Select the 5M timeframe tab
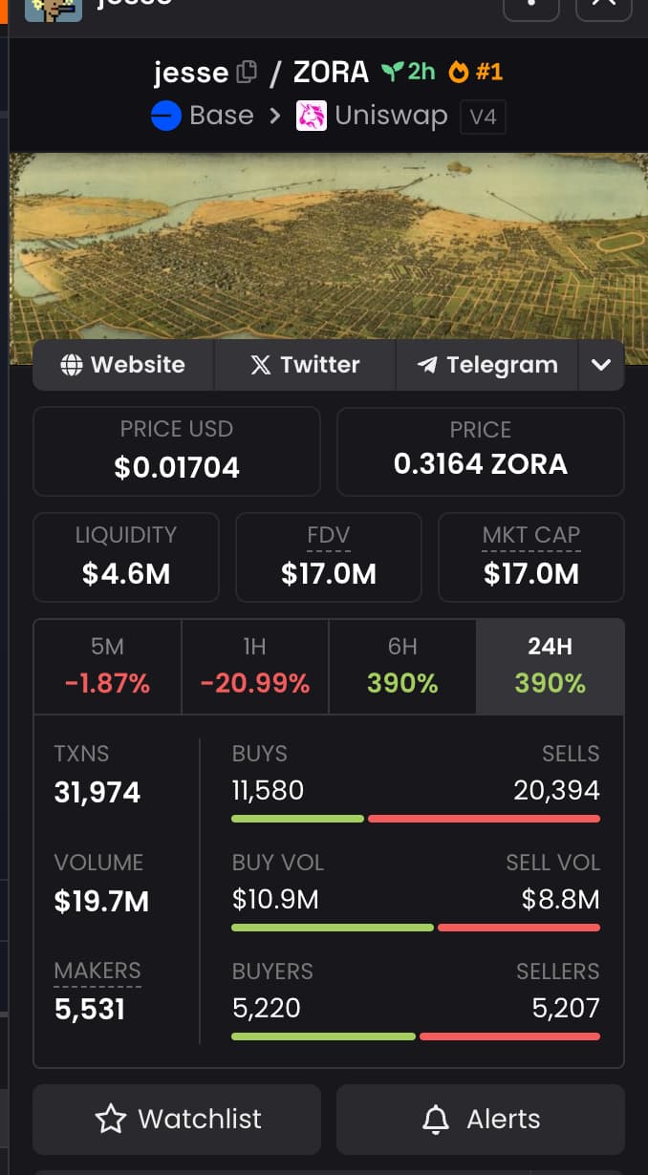 [x=107, y=666]
